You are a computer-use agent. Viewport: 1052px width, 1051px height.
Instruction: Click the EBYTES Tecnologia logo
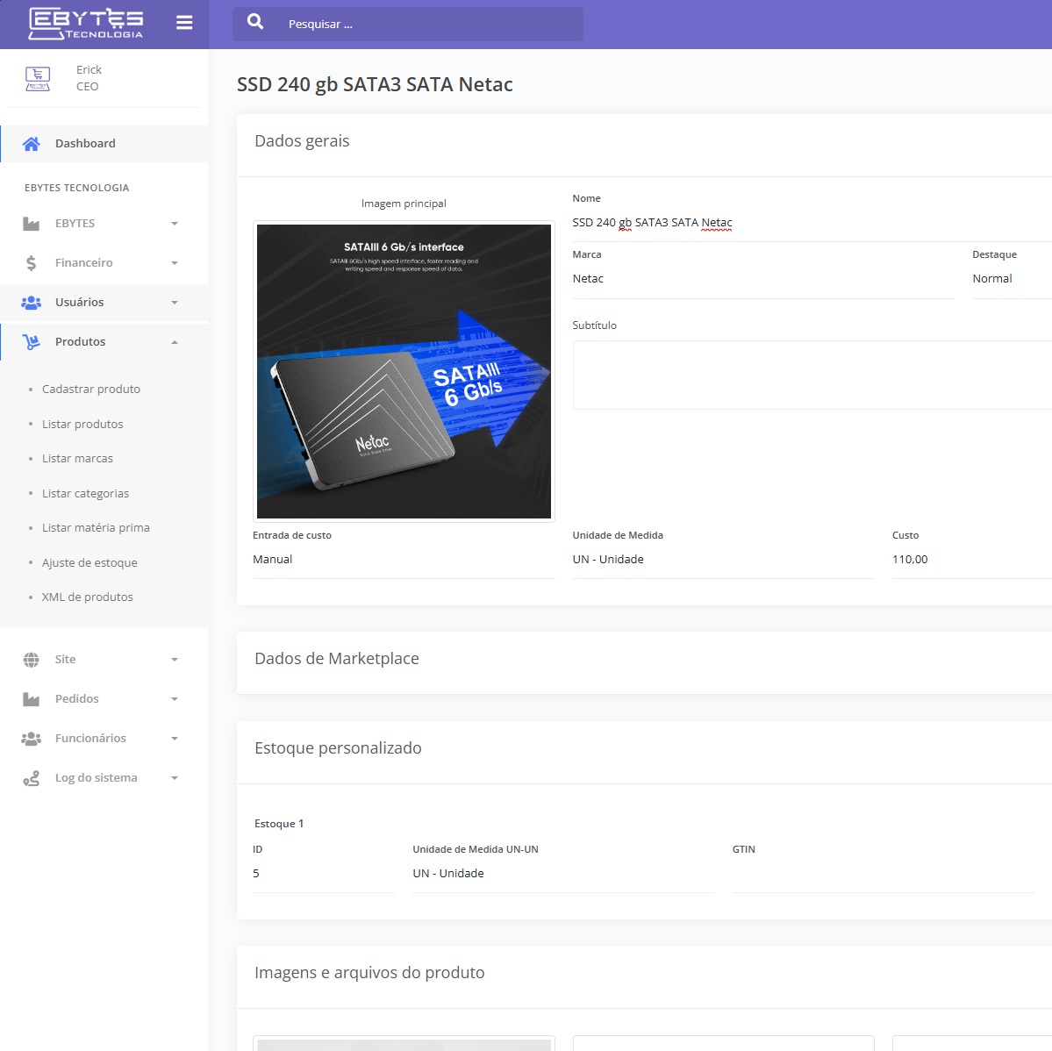(x=86, y=24)
